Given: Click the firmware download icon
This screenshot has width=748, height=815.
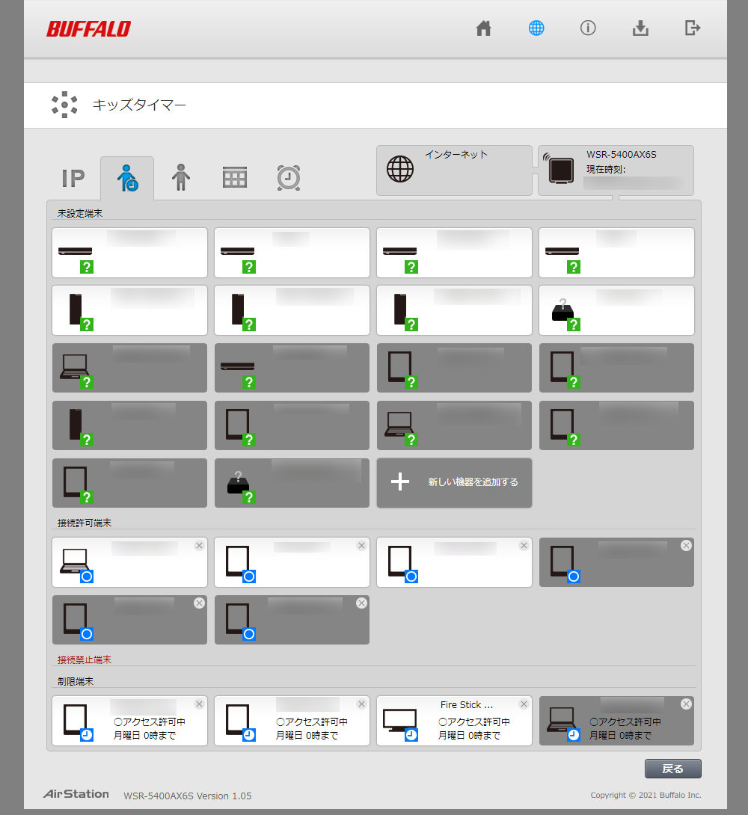Looking at the screenshot, I should [640, 28].
